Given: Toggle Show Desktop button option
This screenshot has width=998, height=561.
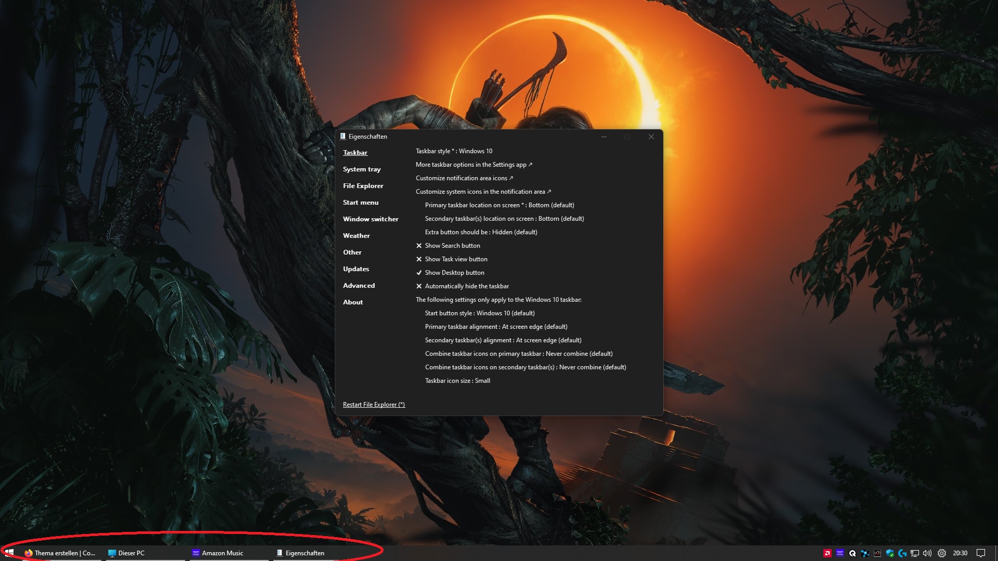Looking at the screenshot, I should coord(454,273).
